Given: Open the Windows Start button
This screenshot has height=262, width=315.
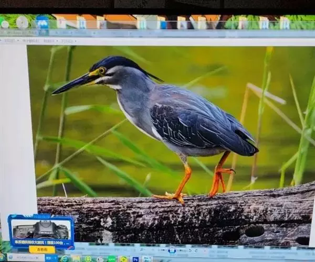Looking at the screenshot, I should [3, 258].
